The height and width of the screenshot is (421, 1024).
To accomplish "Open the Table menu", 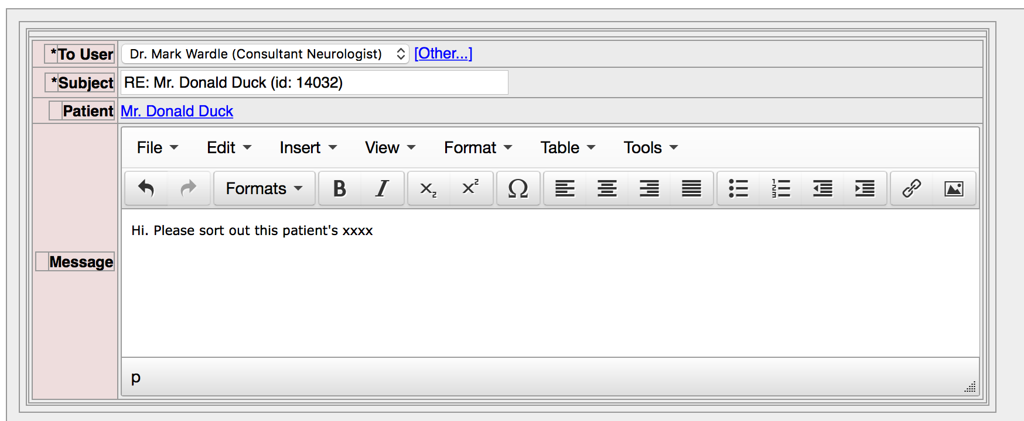I will [x=567, y=147].
